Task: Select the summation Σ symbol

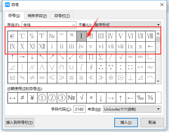Action: (x=101, y=57)
